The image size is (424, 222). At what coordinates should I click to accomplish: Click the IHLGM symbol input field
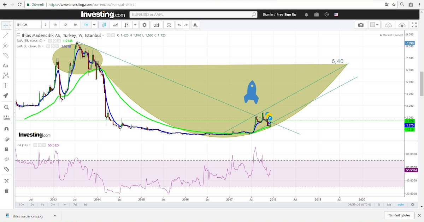pyautogui.click(x=28, y=25)
